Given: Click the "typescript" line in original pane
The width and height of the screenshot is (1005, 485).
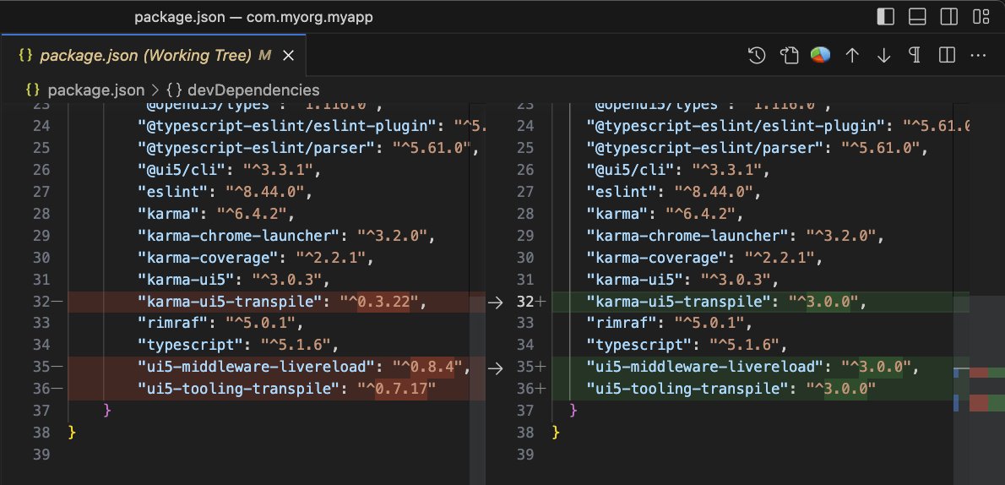Looking at the screenshot, I should coord(238,345).
